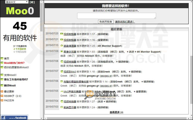The height and width of the screenshot is (120, 193).
Task: Click the icon beside 要在工作场所使用吗?
Action: point(2,79)
